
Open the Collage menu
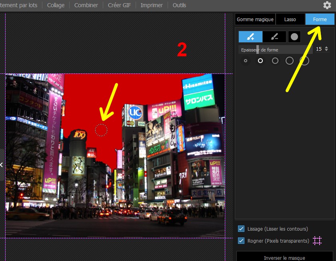click(56, 5)
